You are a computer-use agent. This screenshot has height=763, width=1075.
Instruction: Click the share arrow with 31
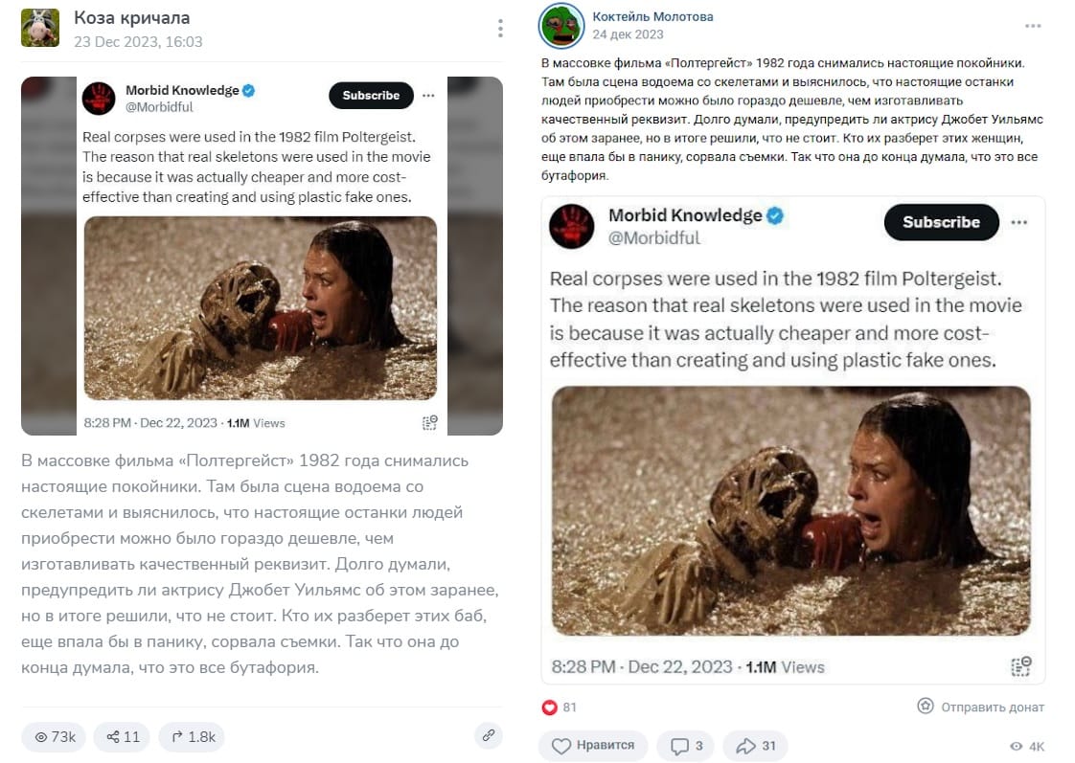(756, 746)
